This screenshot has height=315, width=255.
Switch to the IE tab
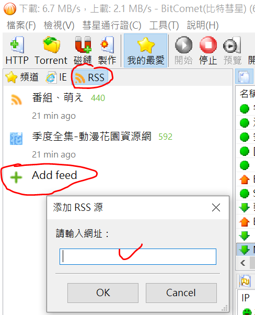pyautogui.click(x=56, y=77)
